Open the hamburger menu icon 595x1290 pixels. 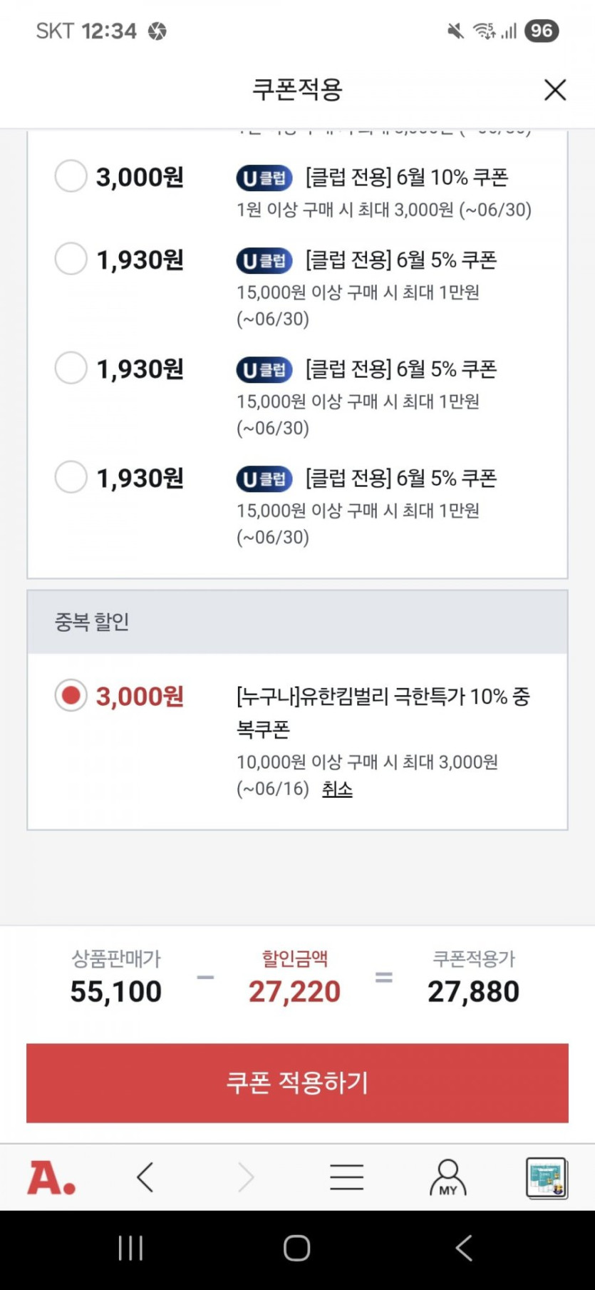(346, 1177)
